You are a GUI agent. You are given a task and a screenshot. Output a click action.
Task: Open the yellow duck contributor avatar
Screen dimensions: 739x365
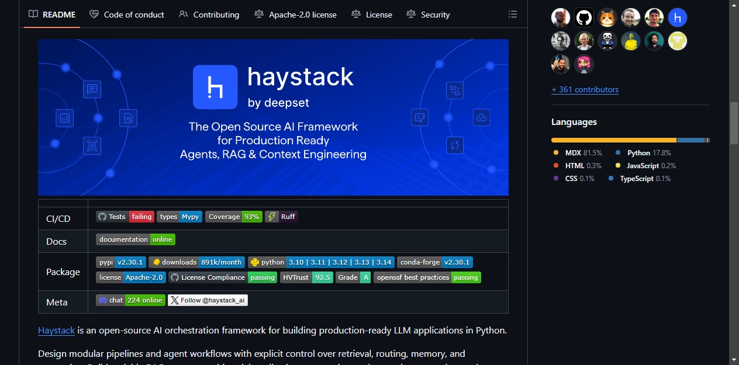(x=631, y=41)
